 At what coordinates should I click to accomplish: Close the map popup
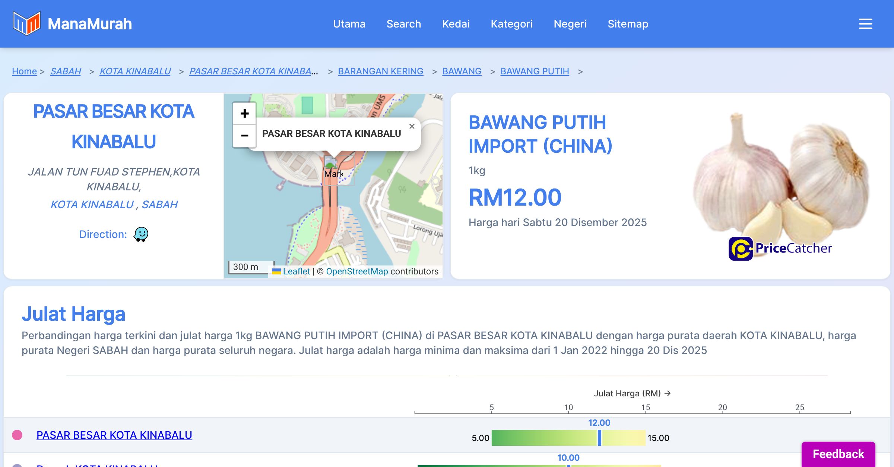tap(412, 126)
